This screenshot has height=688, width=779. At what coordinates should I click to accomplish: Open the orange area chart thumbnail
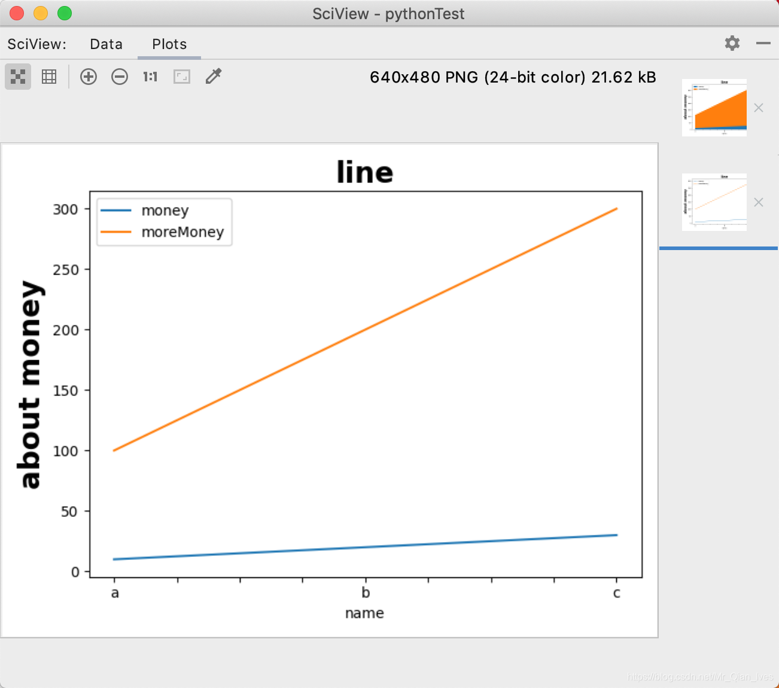pos(714,108)
